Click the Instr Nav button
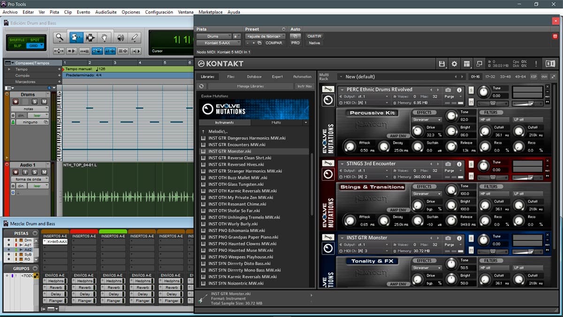The height and width of the screenshot is (317, 563). [x=304, y=86]
